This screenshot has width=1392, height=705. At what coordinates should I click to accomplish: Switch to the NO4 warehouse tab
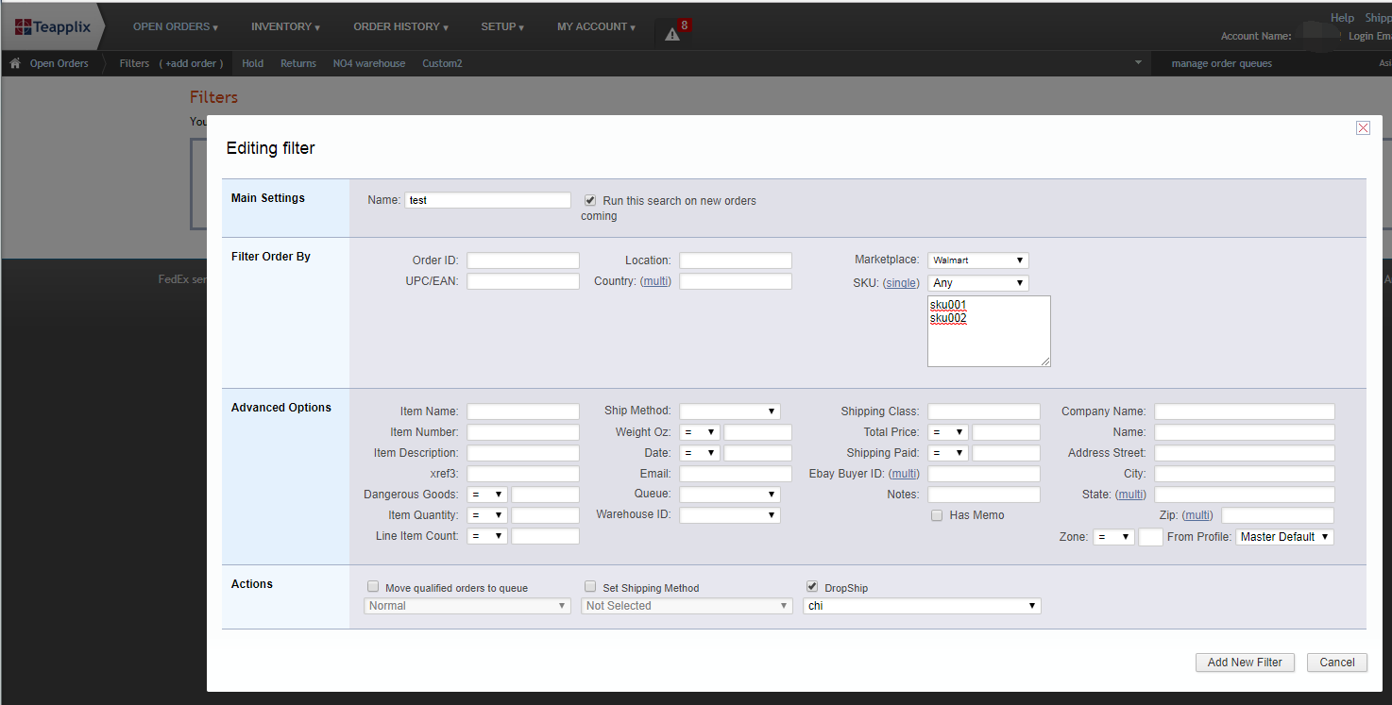click(369, 63)
